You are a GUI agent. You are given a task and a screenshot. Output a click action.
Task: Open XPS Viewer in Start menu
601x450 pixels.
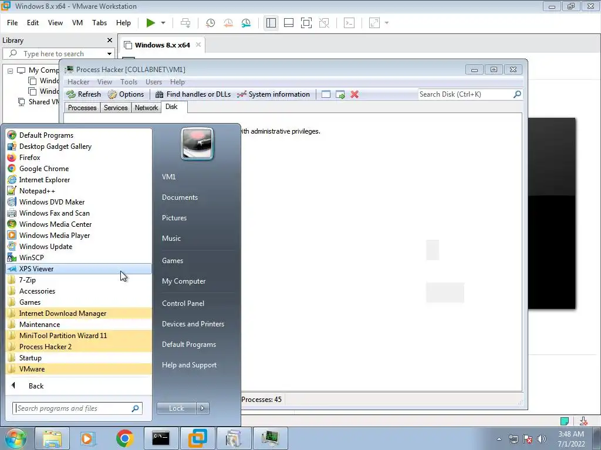coord(79,268)
